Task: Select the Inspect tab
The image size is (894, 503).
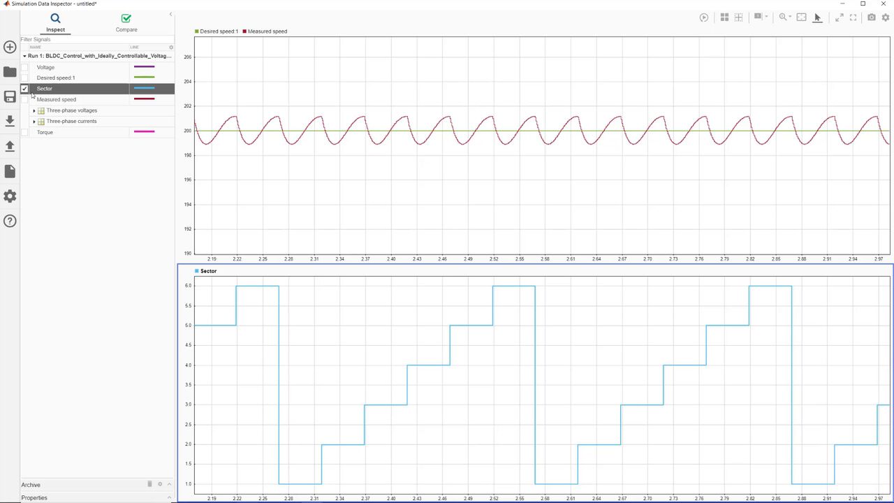Action: point(55,22)
